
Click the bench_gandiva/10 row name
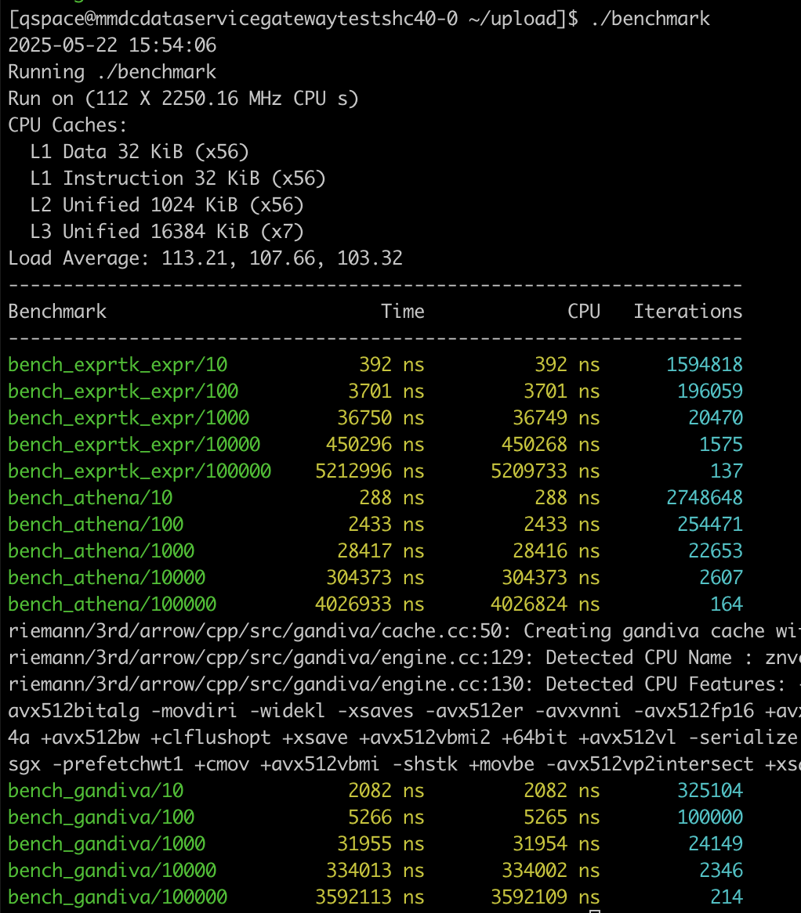coord(96,791)
